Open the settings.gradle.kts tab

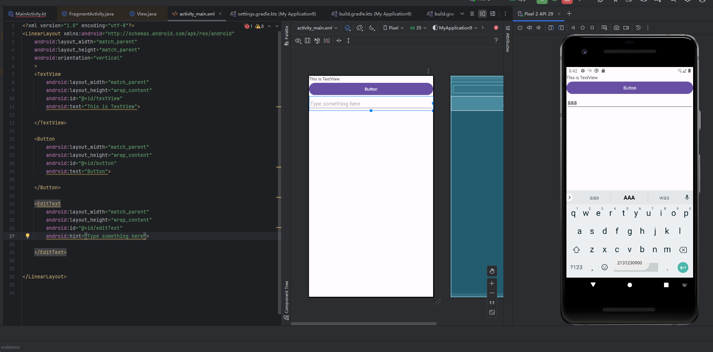273,14
